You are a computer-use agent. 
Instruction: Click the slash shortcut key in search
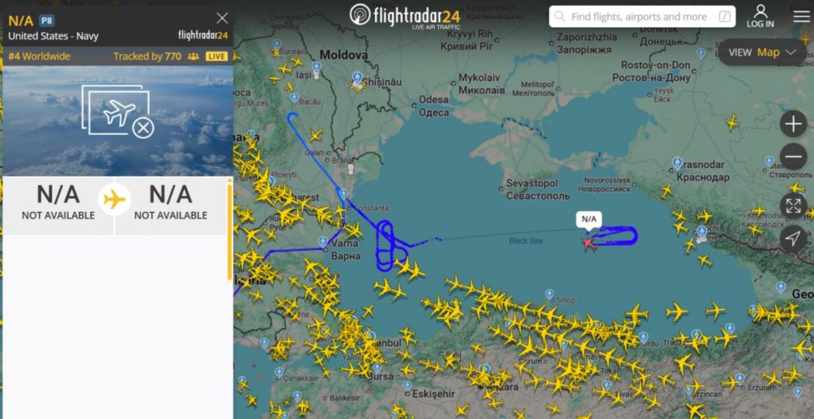coord(724,17)
